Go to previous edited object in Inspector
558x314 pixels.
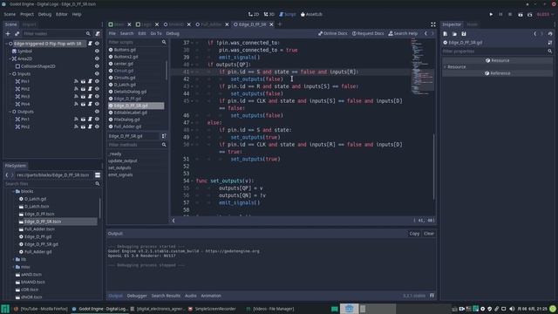point(534,34)
